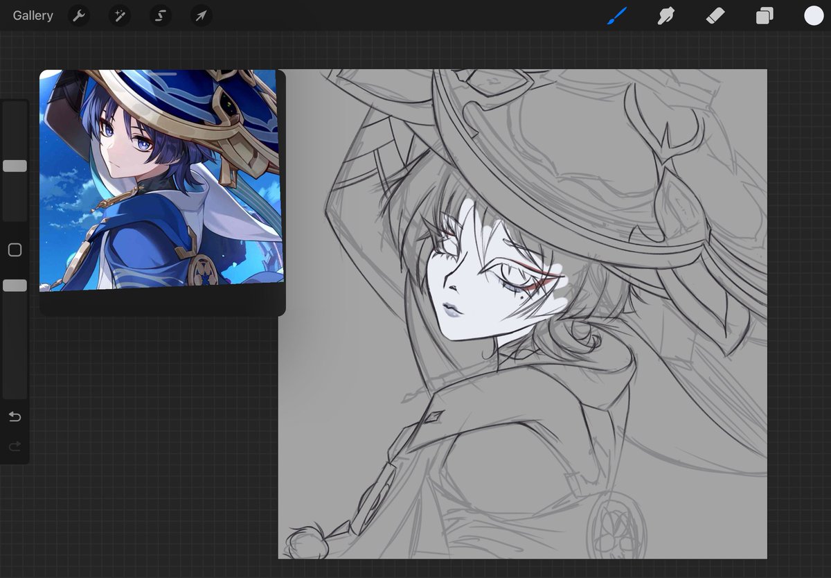
Task: Activate the Selection tool
Action: click(x=160, y=15)
